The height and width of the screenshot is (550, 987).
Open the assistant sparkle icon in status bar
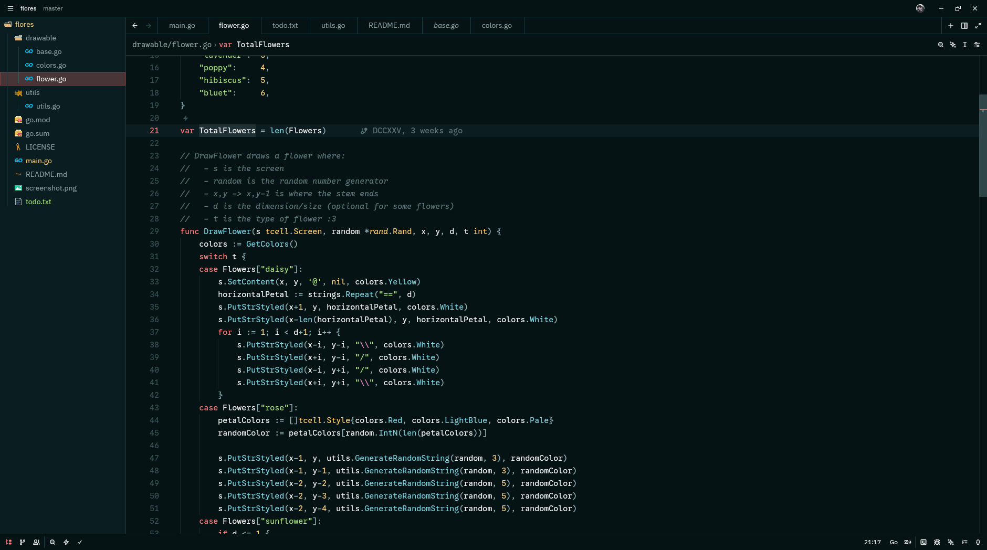coord(951,542)
